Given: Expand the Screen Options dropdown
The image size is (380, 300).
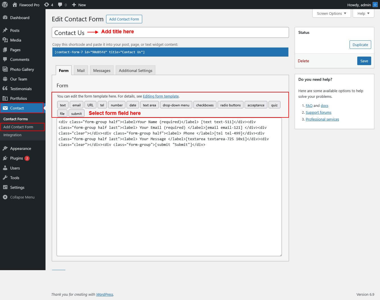Looking at the screenshot, I should pyautogui.click(x=331, y=13).
